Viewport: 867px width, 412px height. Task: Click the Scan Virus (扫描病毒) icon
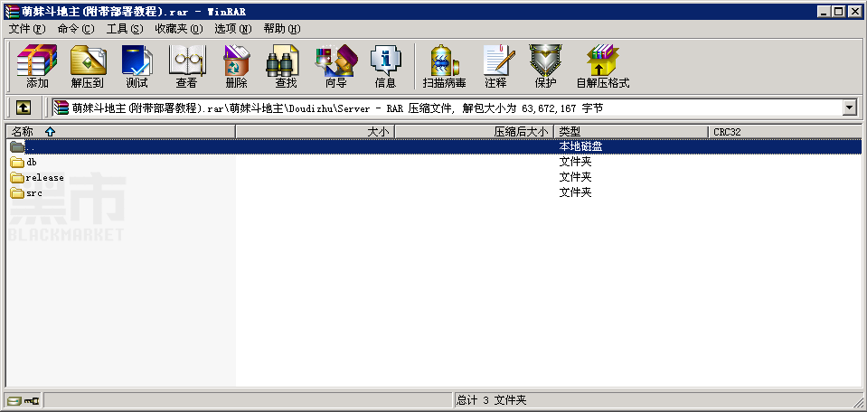pos(444,66)
